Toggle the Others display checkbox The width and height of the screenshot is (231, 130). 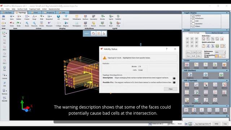193,26
